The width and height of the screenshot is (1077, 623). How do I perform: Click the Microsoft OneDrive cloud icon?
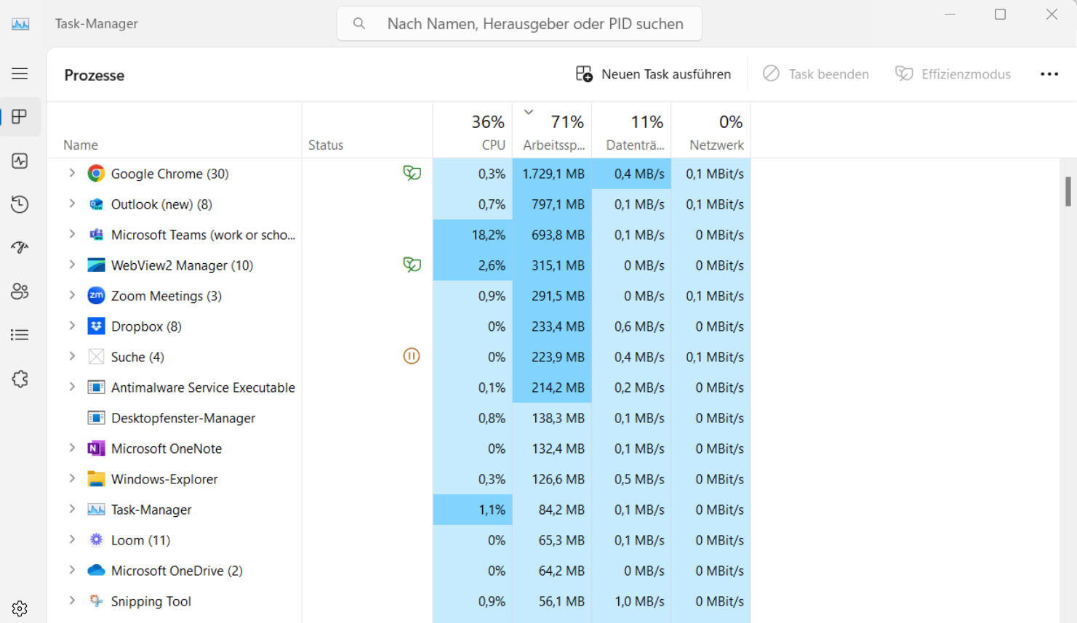96,571
